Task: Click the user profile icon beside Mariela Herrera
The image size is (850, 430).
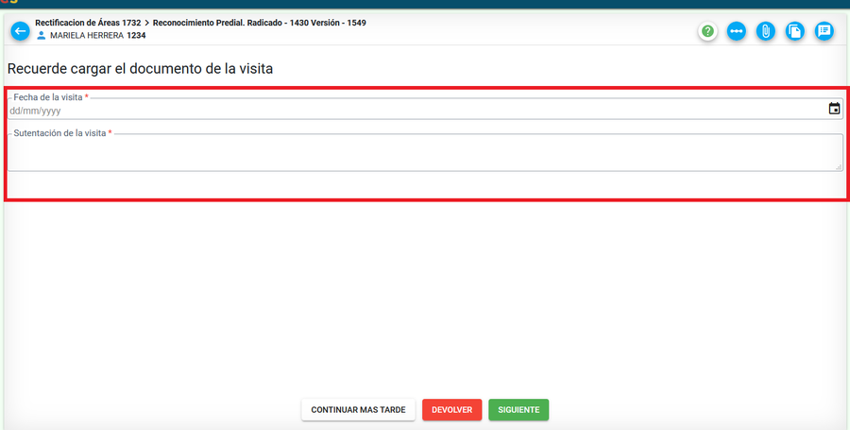Action: click(41, 36)
